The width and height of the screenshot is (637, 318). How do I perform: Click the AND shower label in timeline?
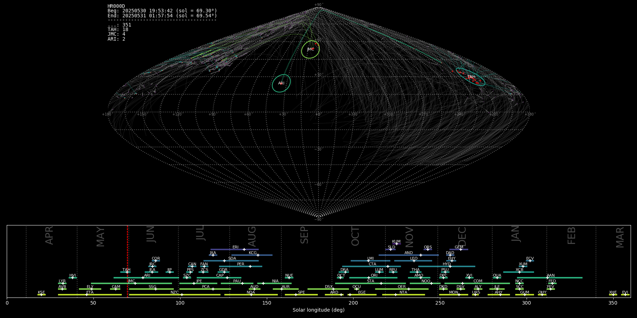click(x=408, y=253)
